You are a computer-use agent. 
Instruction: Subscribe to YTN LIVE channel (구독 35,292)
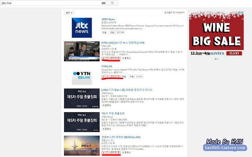pyautogui.click(x=136, y=76)
